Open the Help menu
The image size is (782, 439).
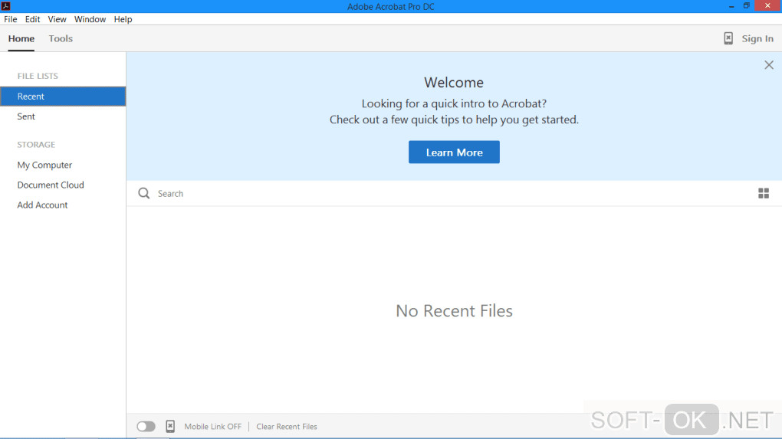coord(123,19)
